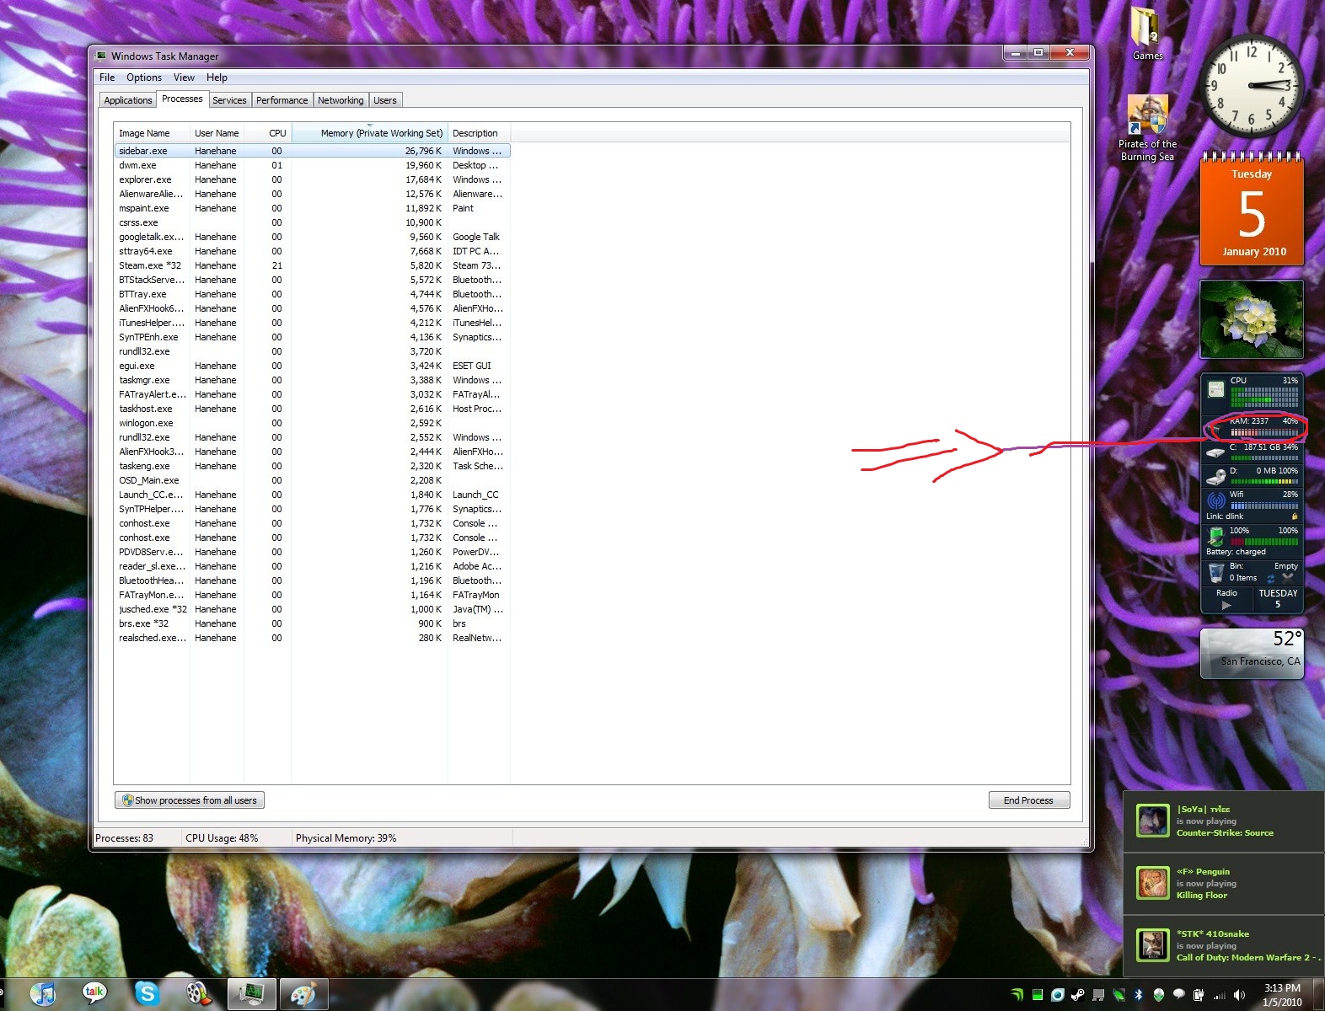Viewport: 1325px width, 1011px height.
Task: Click the Empty bin X icon in the gadget
Action: (1288, 578)
